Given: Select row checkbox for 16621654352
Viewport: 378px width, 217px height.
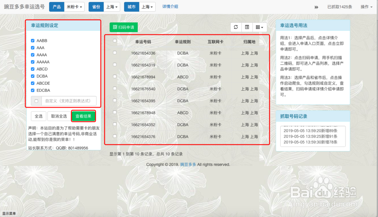Looking at the screenshot, I should pyautogui.click(x=115, y=124).
